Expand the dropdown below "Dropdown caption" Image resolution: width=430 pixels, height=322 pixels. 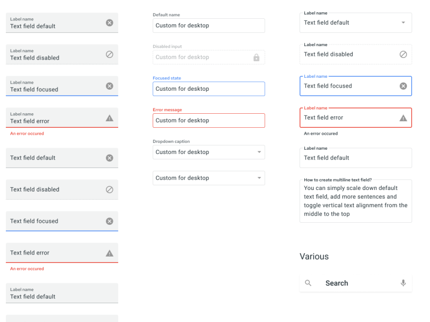[x=209, y=178]
